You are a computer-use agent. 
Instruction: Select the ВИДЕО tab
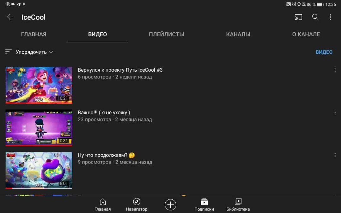click(98, 34)
